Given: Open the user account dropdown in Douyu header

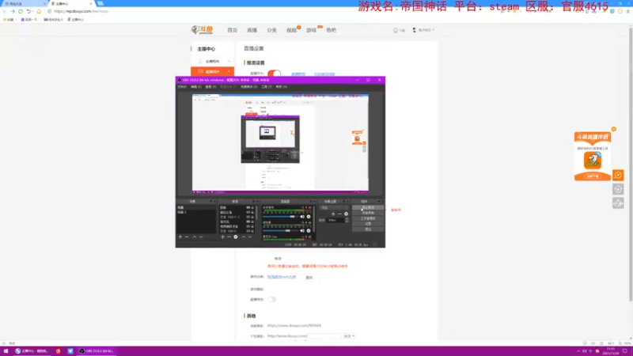Looking at the screenshot, I should (423, 30).
